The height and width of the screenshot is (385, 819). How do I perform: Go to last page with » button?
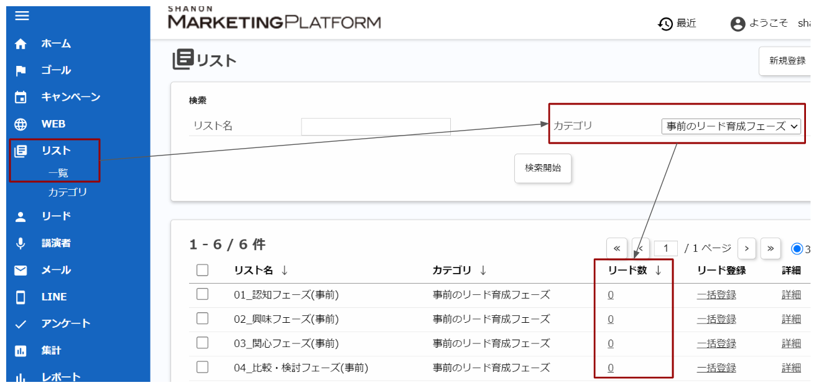[770, 248]
